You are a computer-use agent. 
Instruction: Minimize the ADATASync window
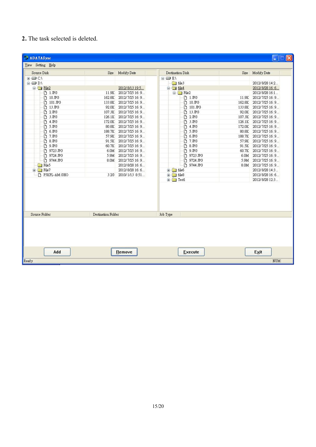pyautogui.click(x=275, y=58)
